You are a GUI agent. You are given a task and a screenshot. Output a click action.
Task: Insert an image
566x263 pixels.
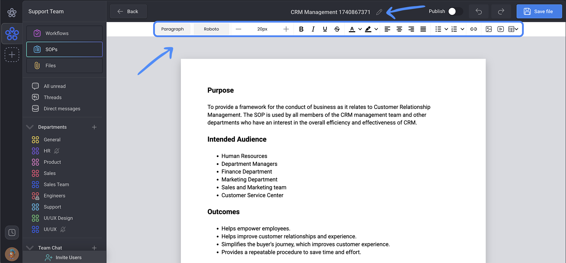(489, 29)
